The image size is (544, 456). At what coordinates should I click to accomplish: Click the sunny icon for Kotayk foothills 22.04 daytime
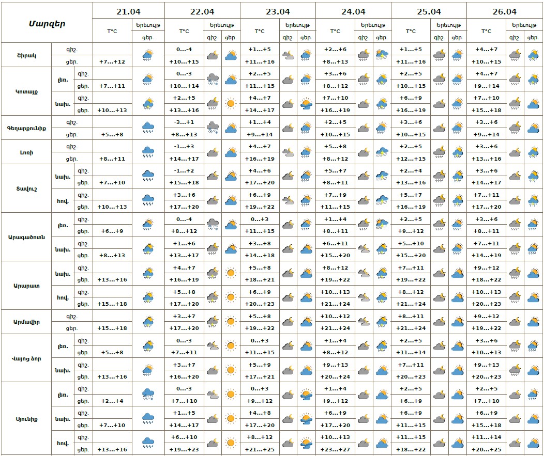(x=231, y=104)
